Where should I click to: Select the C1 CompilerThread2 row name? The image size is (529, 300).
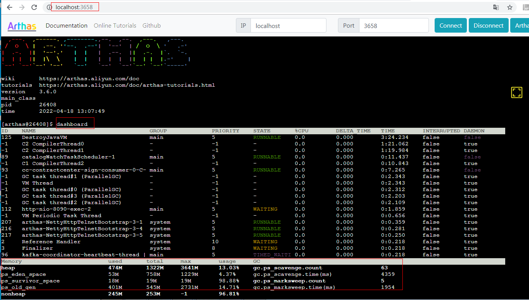(x=53, y=163)
